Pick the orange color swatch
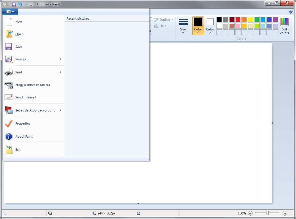This screenshot has width=296, height=219. pos(244,19)
